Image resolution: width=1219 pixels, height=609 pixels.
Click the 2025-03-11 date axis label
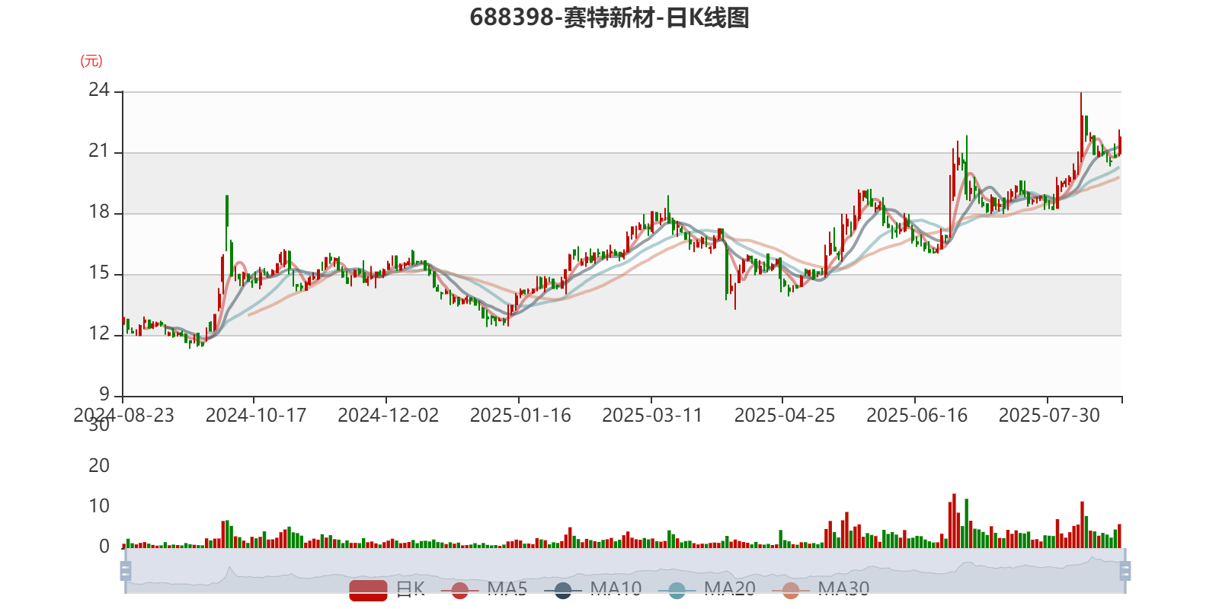coord(652,416)
